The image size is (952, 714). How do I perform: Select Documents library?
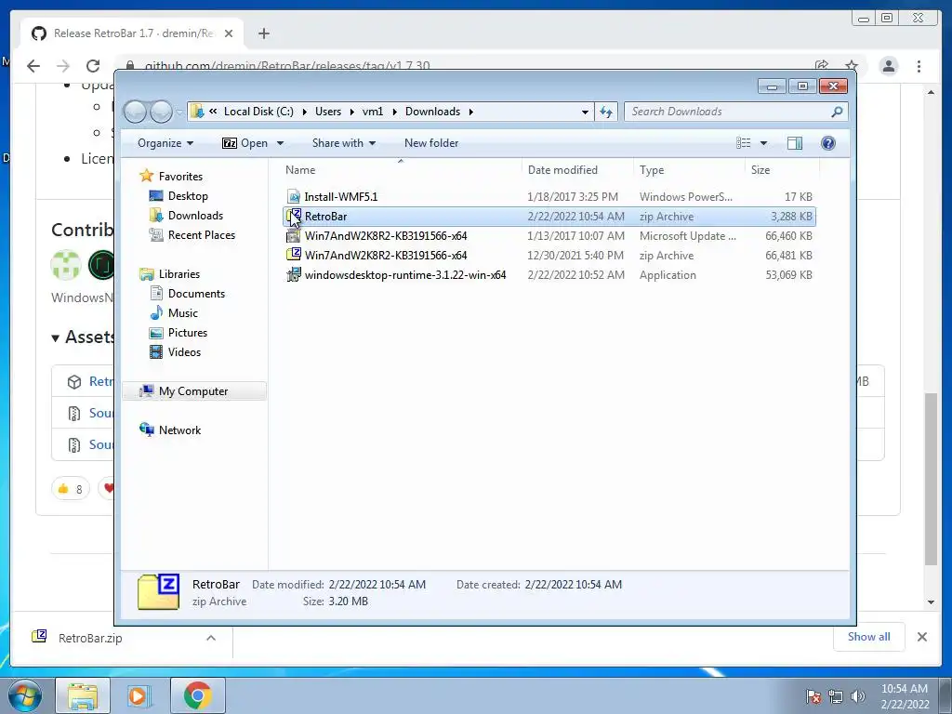tap(196, 294)
